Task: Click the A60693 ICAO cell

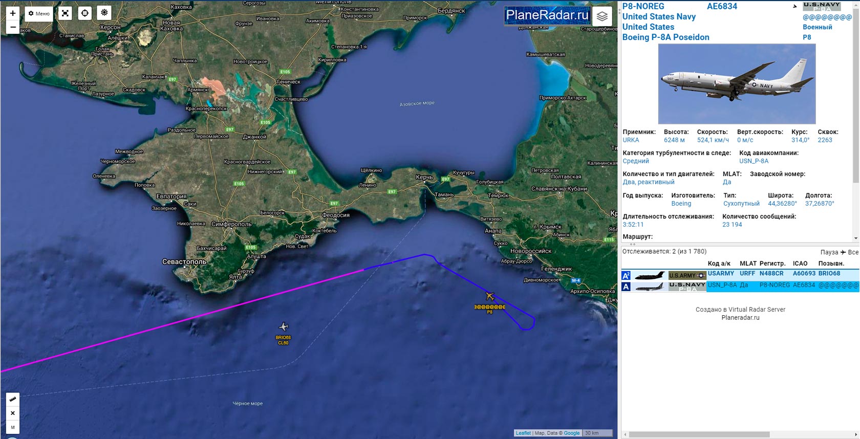Action: point(804,274)
